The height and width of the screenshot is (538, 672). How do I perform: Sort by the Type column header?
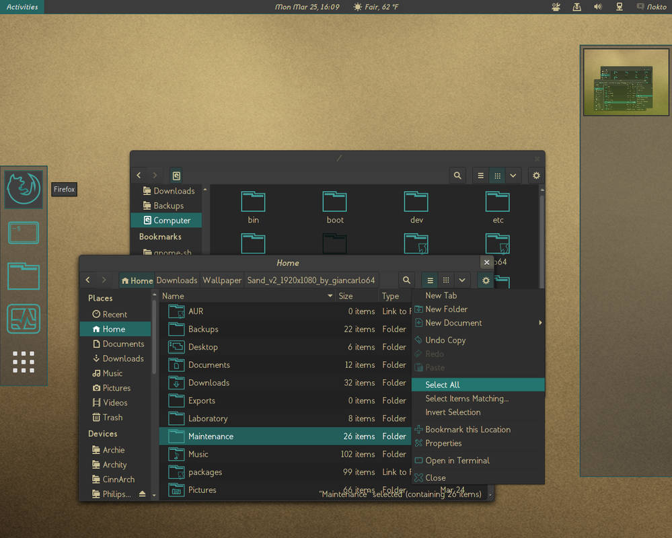395,296
